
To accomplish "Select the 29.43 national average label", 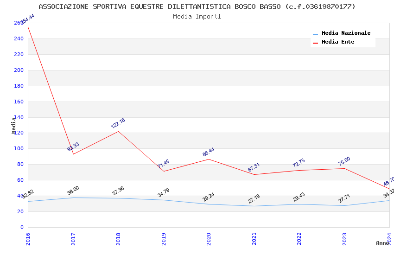I will point(299,197).
